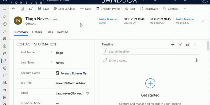Open Owner link Jukka Niiranen
Image resolution: width=210 pixels, height=105 pixels.
point(109,19)
